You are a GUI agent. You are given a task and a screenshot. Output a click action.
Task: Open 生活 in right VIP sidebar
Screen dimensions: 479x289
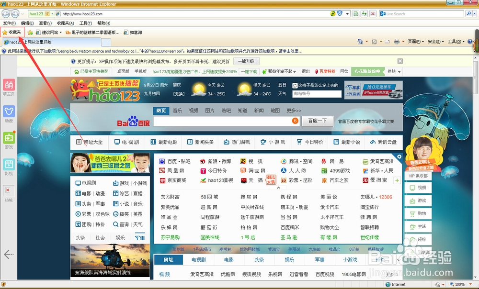(x=418, y=226)
